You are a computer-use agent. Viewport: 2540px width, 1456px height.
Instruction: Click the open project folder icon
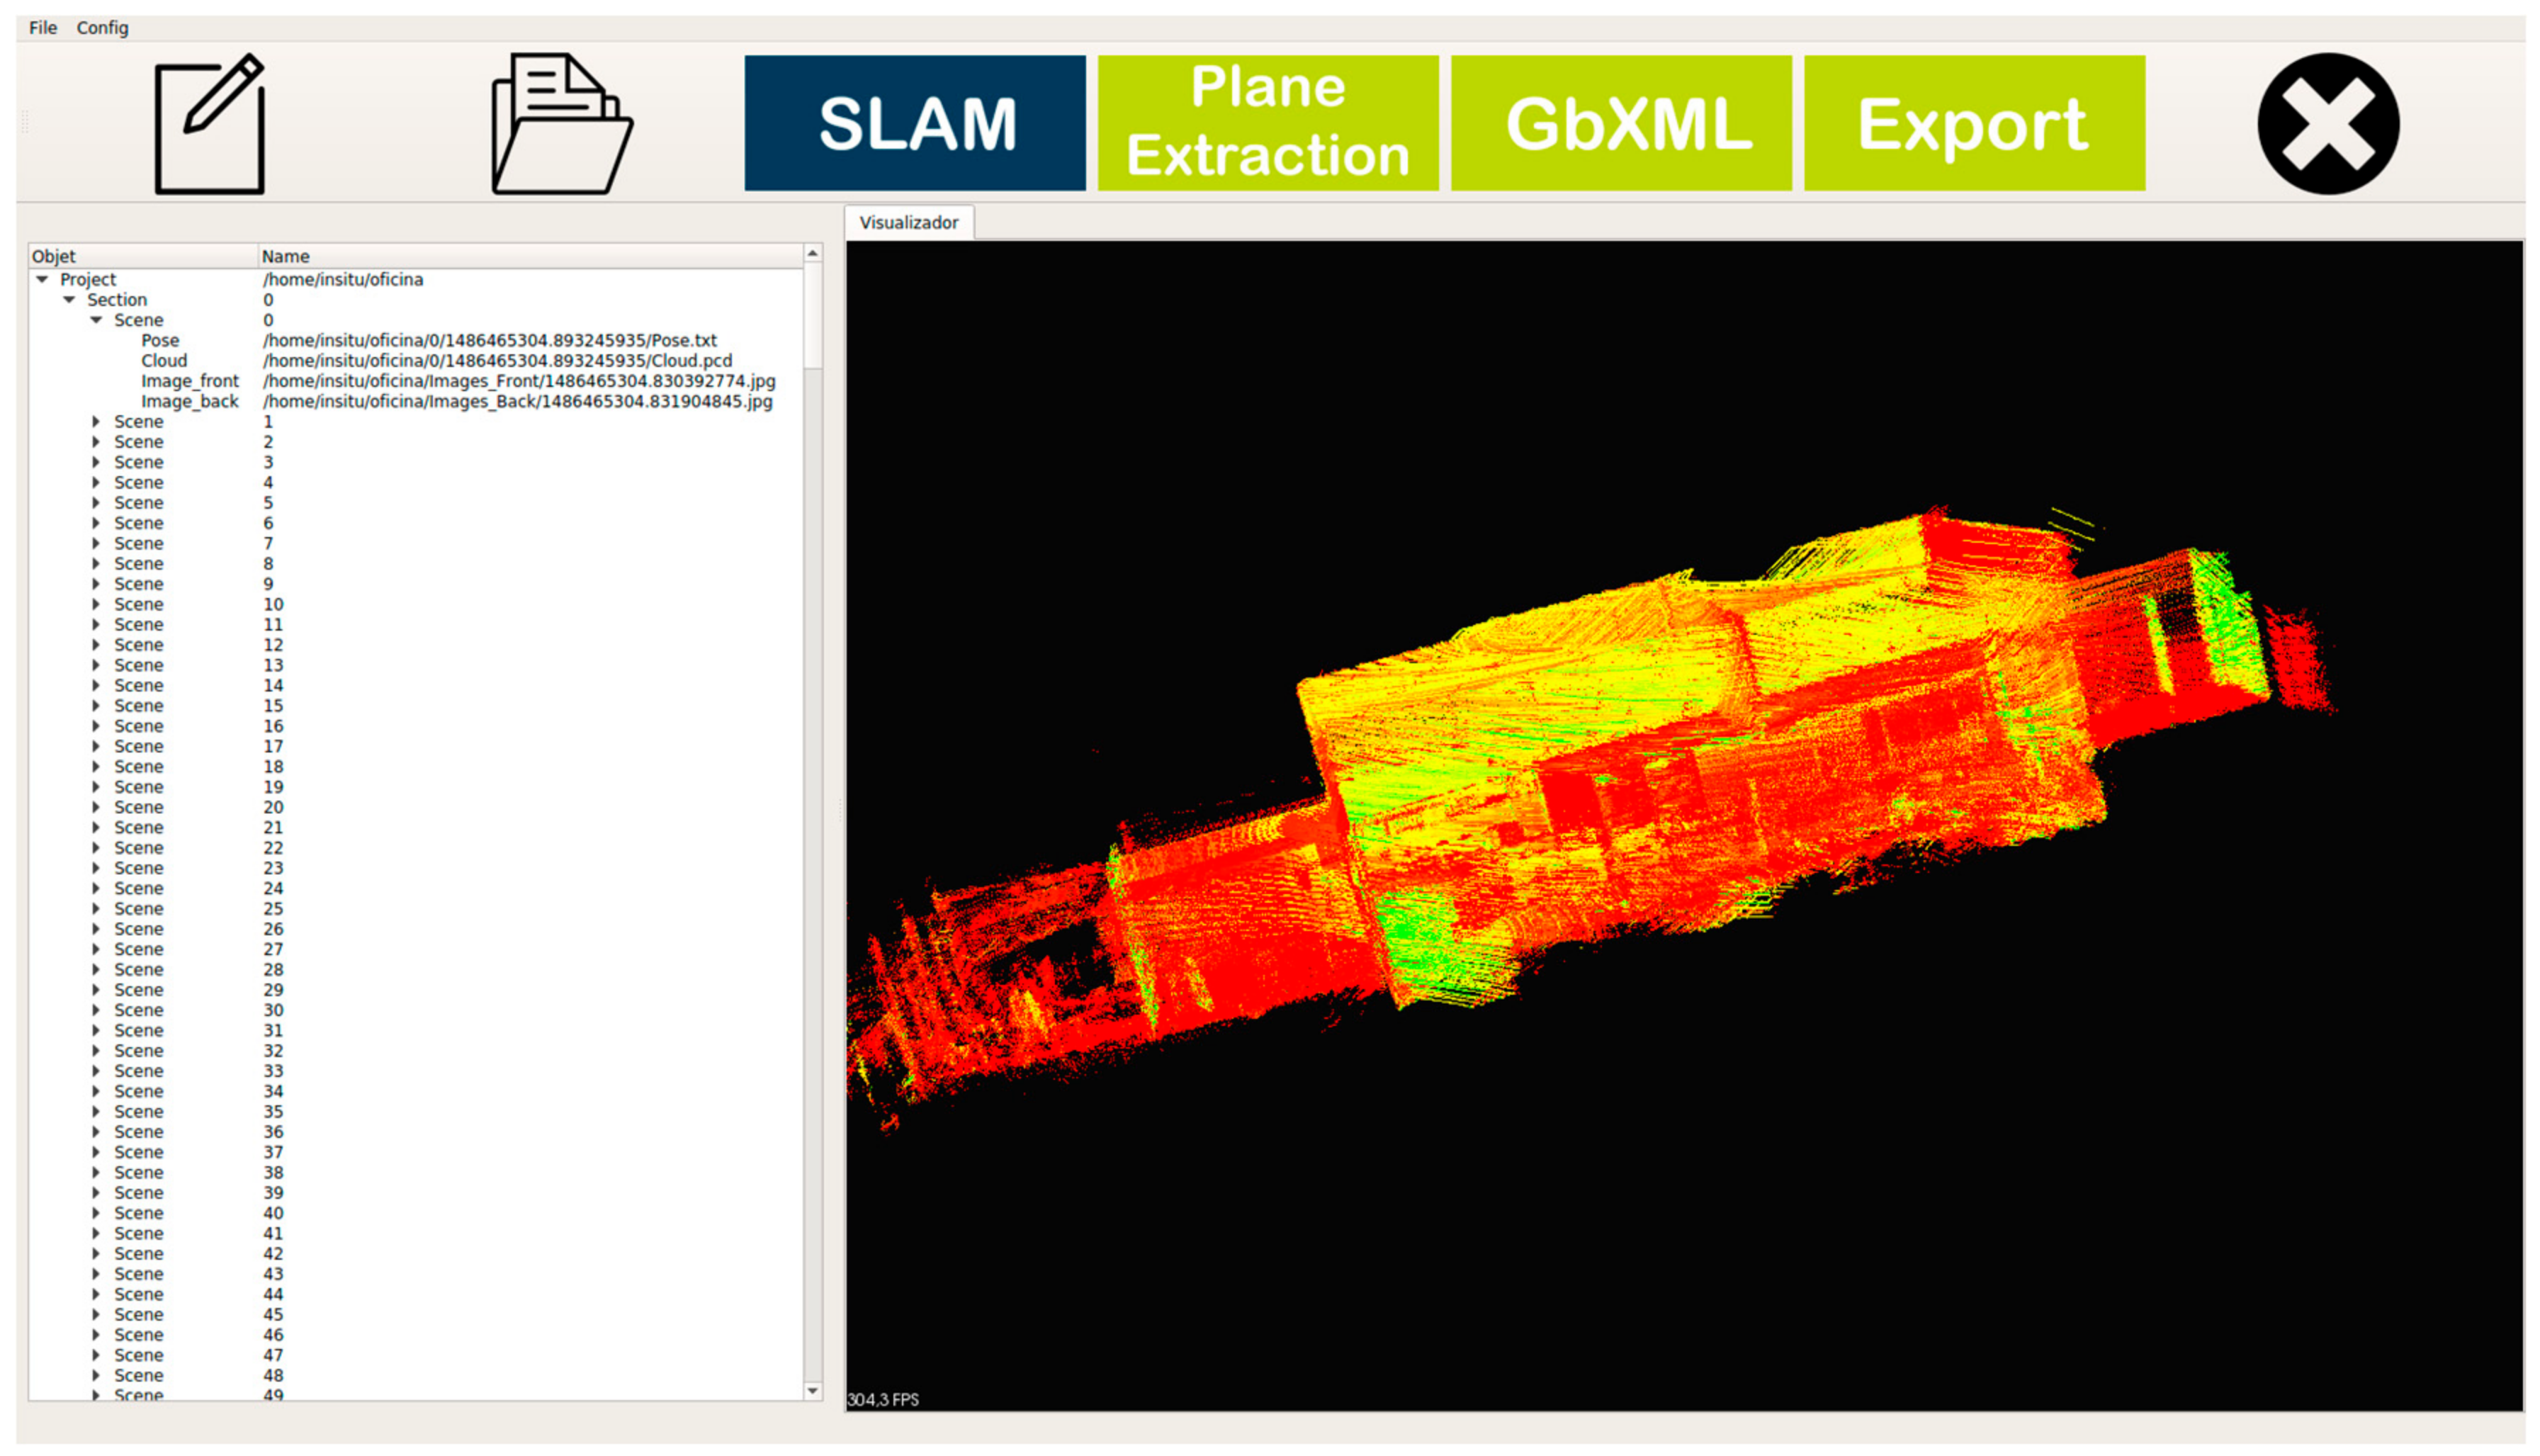point(561,124)
